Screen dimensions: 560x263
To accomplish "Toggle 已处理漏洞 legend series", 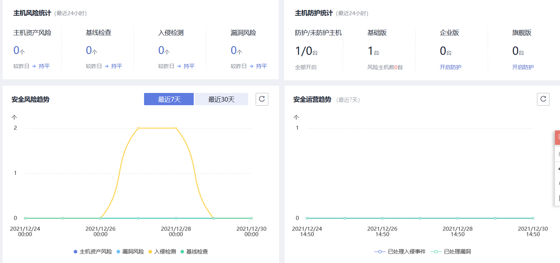I will click(x=451, y=251).
